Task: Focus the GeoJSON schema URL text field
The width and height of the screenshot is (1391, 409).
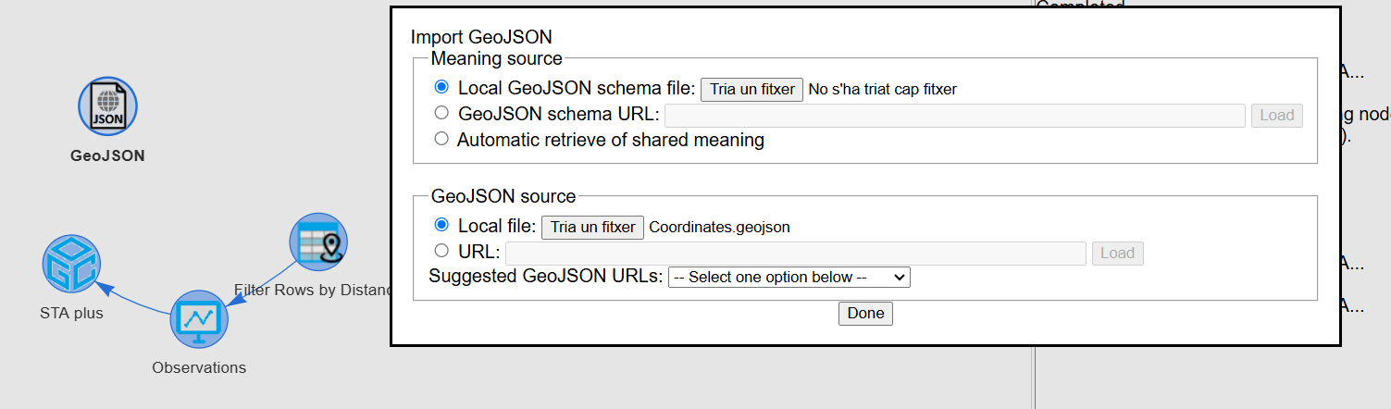Action: (955, 116)
